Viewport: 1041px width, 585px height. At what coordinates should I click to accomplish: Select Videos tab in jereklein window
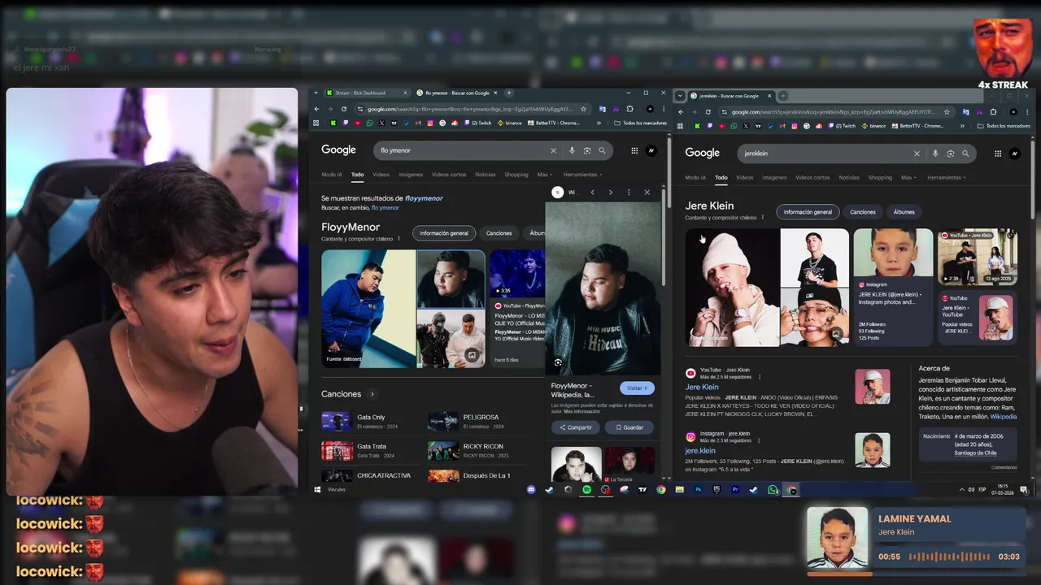[744, 177]
